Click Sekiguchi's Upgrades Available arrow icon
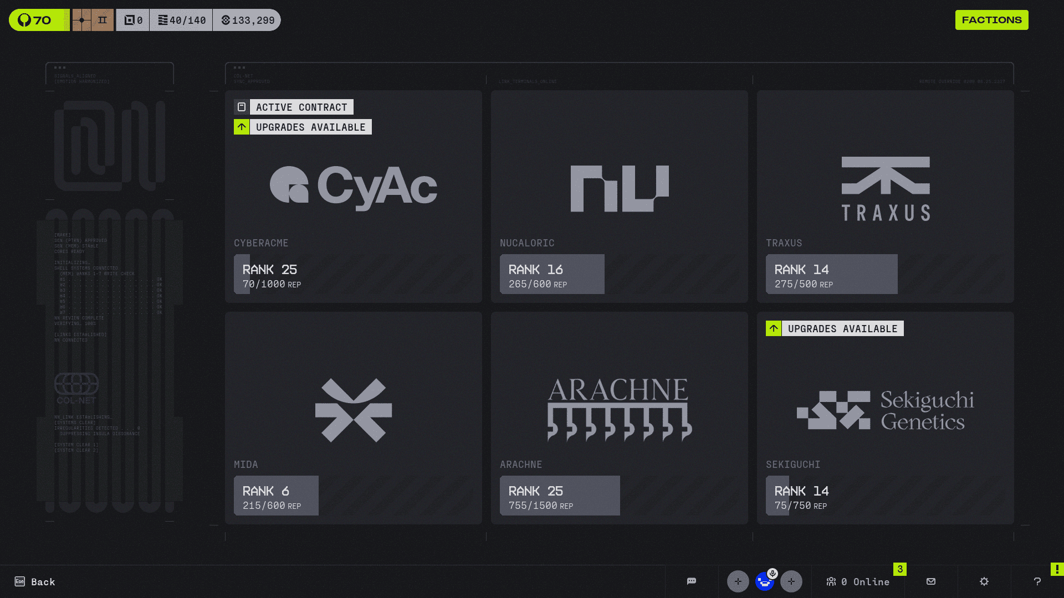Screen dimensions: 1064x598 coord(774,328)
